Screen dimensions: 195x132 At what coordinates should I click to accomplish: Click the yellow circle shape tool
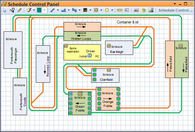pos(107,10)
